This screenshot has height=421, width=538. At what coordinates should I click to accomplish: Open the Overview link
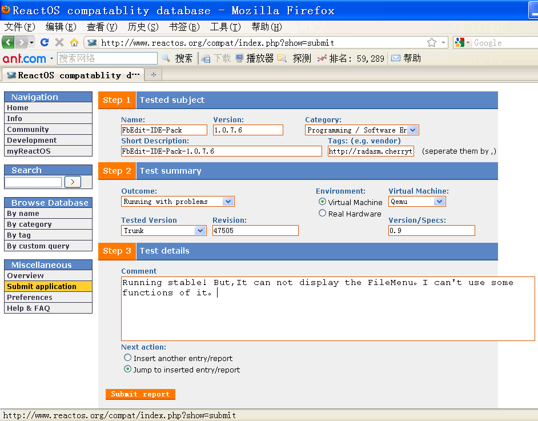click(x=48, y=275)
